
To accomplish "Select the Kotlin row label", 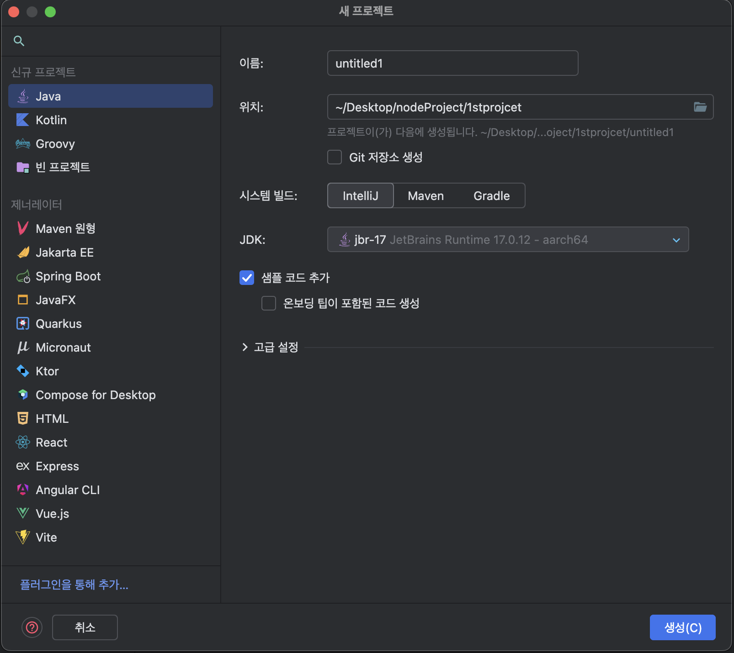I will [x=51, y=120].
